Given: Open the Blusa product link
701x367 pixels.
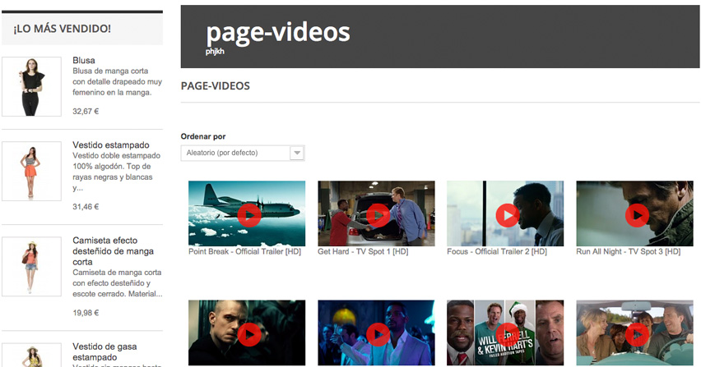Looking at the screenshot, I should click(x=84, y=60).
